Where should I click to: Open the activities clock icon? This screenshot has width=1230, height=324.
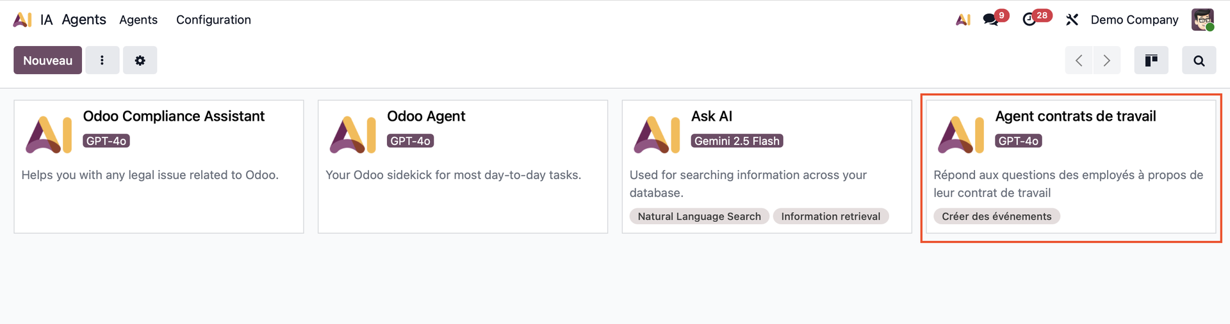click(1029, 20)
